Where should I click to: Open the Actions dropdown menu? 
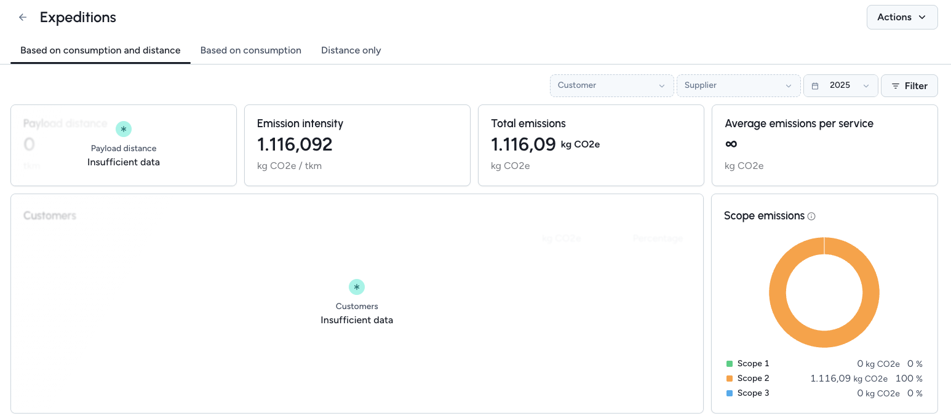coord(902,17)
